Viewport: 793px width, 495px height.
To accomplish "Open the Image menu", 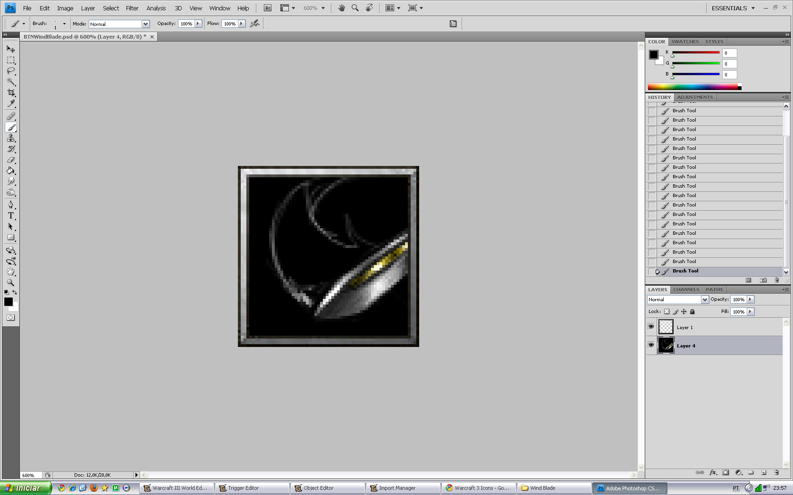I will point(65,8).
